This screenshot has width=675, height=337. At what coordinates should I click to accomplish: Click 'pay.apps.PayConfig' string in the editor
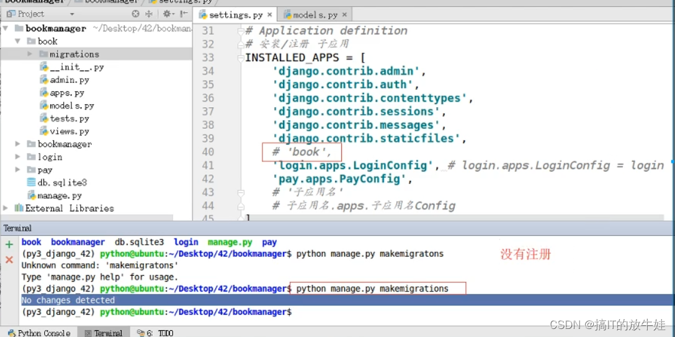339,179
